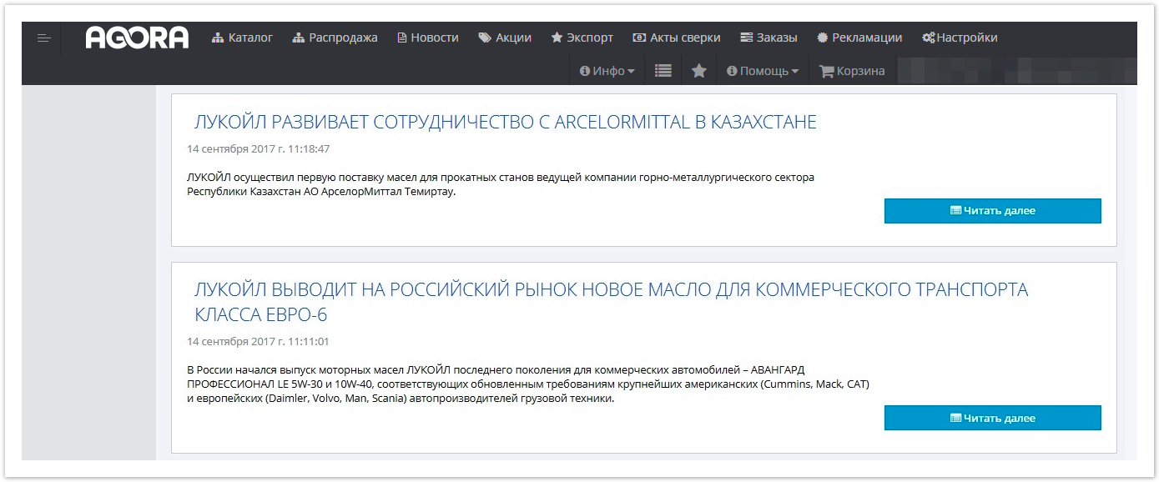Viewport: 1159px width, 482px height.
Task: Open Настройки settings
Action: (960, 38)
